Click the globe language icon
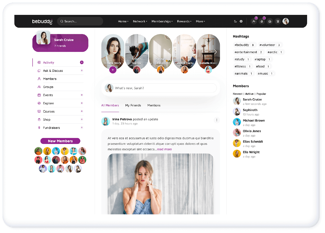The width and height of the screenshot is (325, 233). click(x=241, y=21)
